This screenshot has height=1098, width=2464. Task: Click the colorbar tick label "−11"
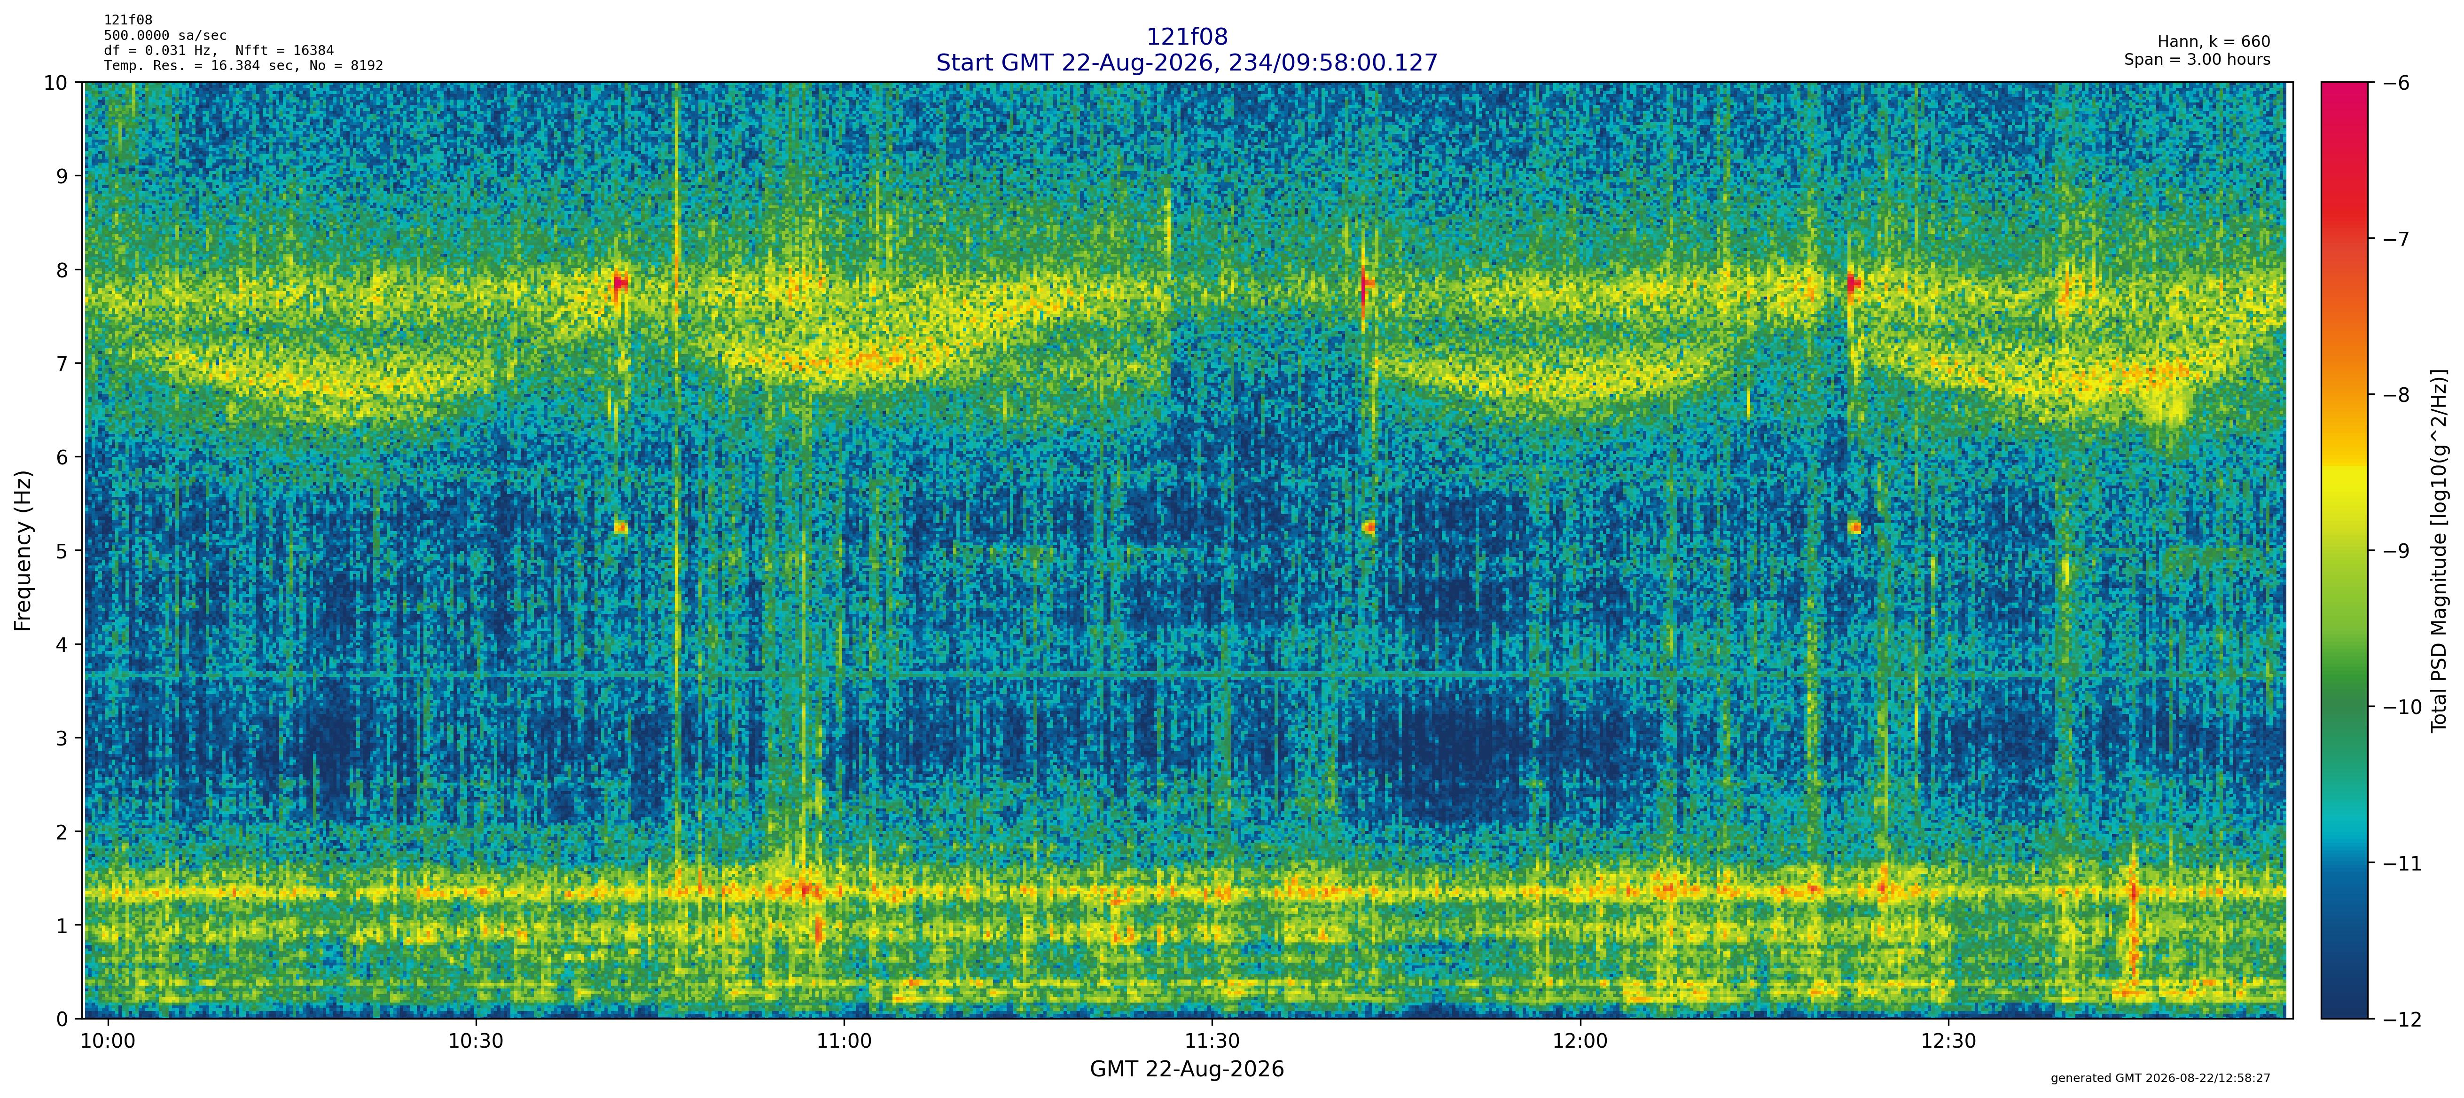tap(2402, 863)
